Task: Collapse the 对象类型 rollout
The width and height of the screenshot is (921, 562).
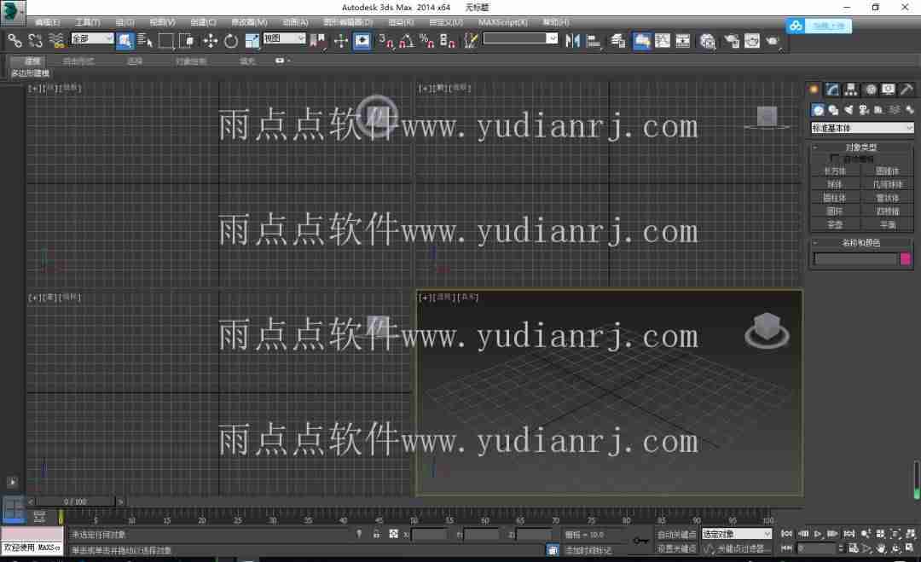Action: 861,147
